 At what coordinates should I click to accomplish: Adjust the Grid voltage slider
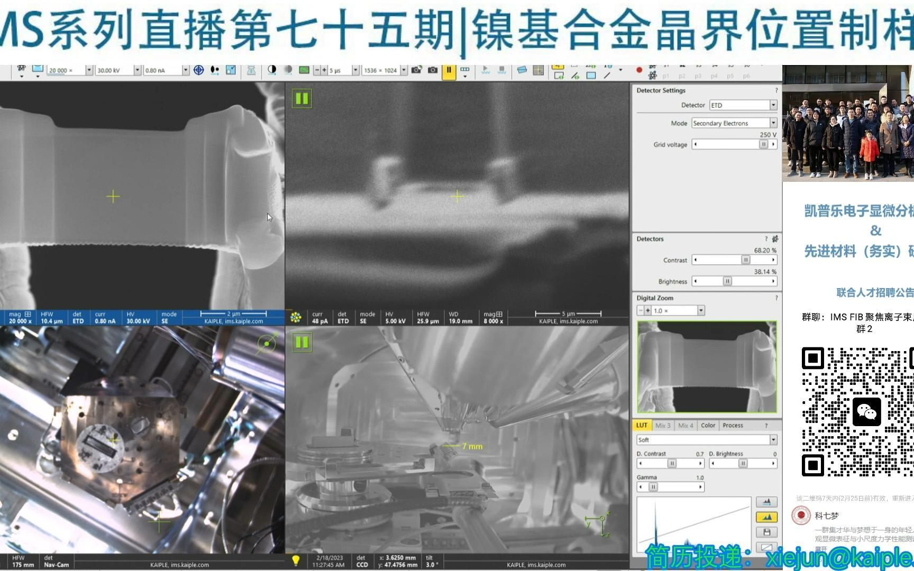tap(735, 144)
